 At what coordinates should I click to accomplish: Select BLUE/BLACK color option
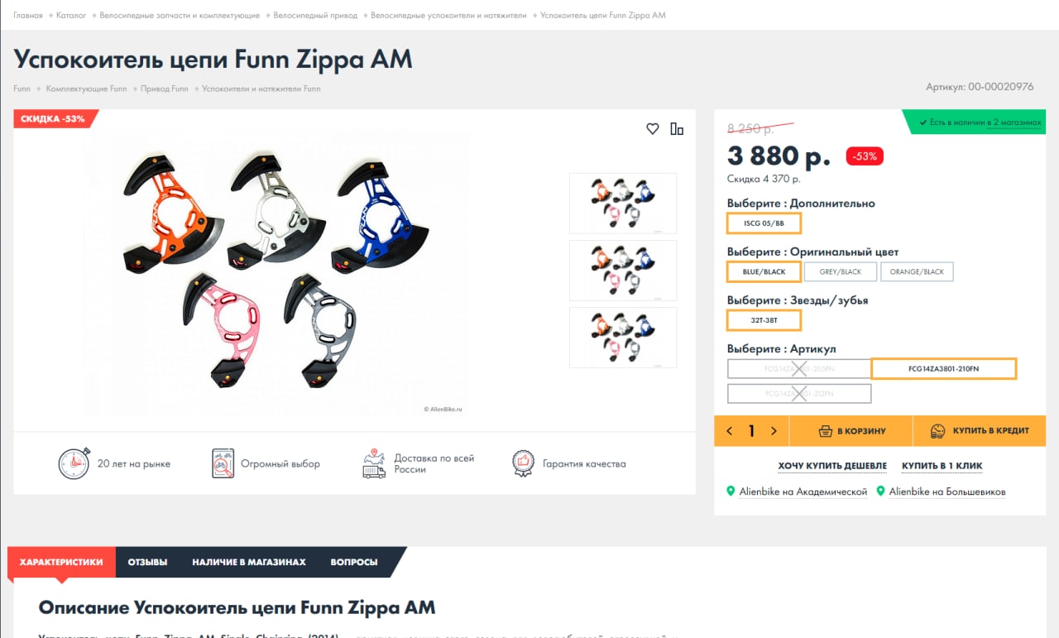pos(764,271)
